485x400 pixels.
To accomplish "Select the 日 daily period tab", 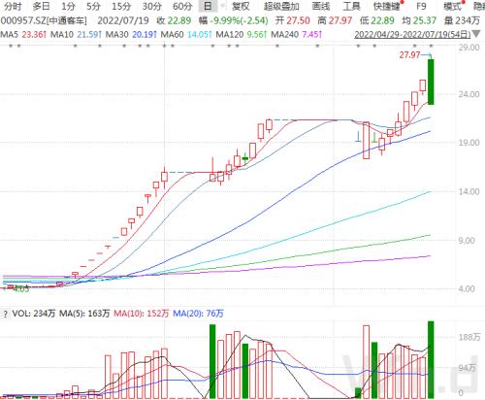I will pyautogui.click(x=208, y=6).
